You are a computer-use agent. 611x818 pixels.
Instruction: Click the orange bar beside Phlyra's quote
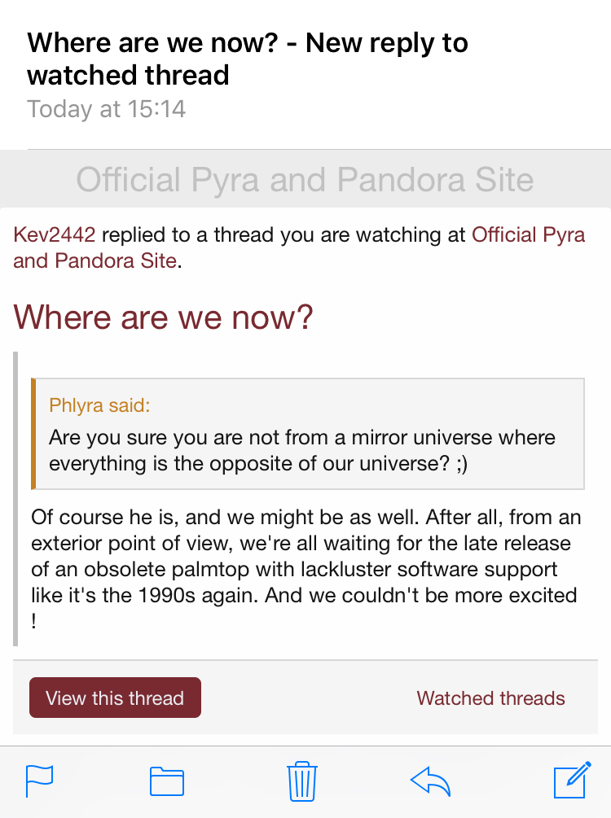pos(33,433)
